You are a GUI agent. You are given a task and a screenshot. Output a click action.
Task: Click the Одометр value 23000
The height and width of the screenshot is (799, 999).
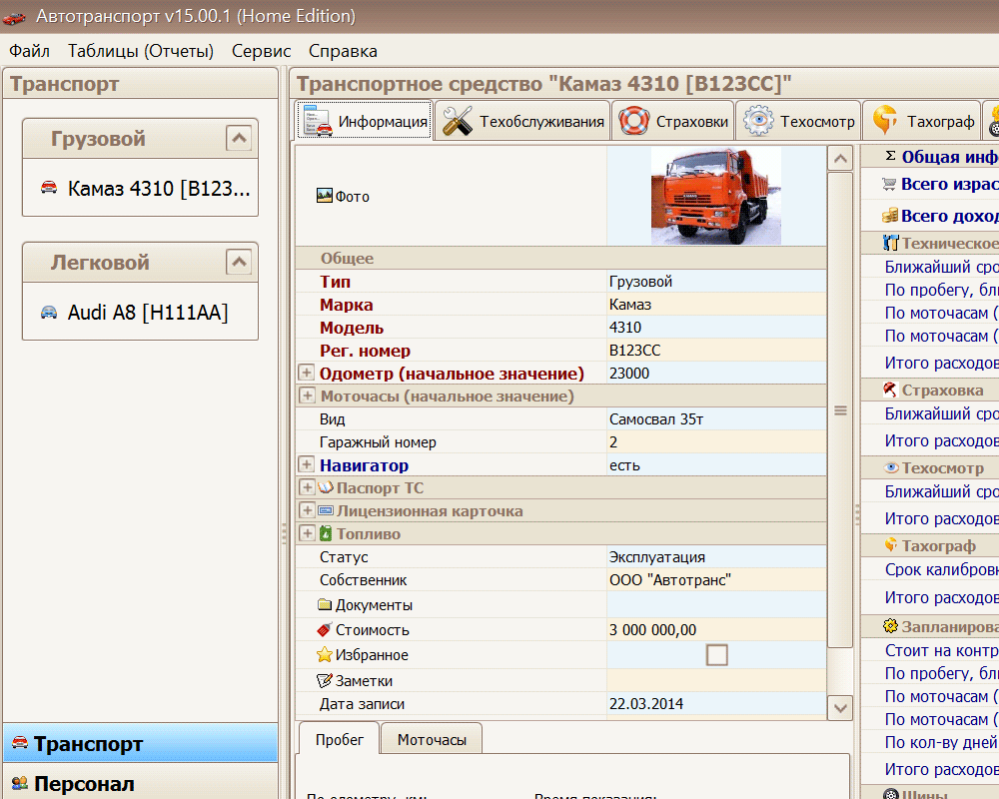point(716,373)
